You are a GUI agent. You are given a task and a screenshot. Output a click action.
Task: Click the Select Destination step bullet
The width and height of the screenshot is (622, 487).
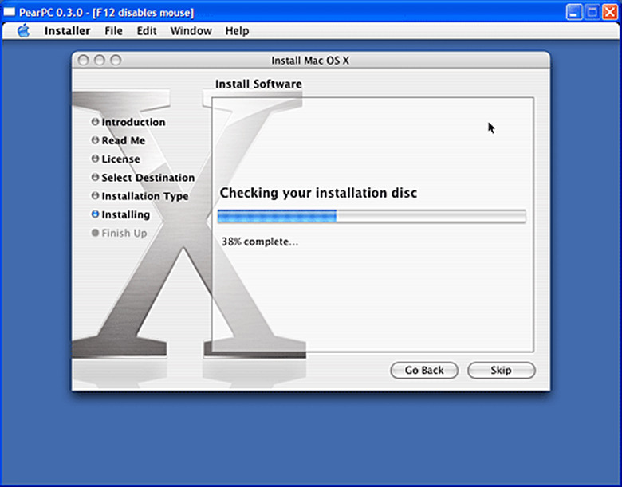click(95, 177)
